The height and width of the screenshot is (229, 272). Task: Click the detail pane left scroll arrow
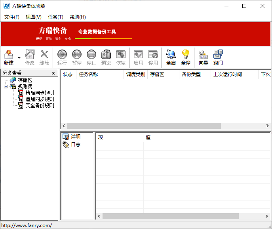tap(99, 216)
